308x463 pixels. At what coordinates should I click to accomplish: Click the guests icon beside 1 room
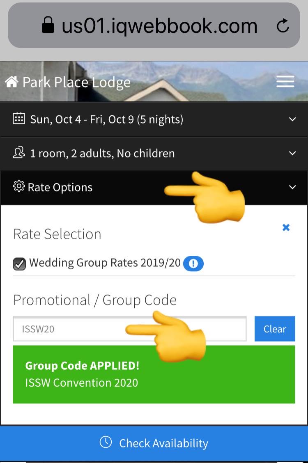[19, 153]
